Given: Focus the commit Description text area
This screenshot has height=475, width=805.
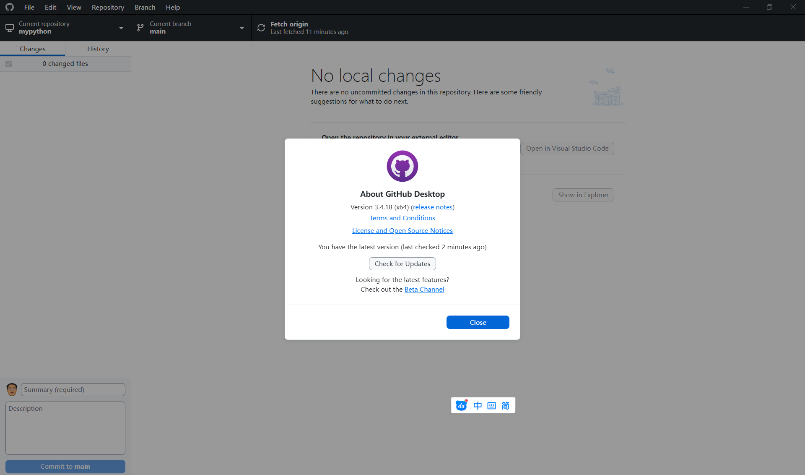Looking at the screenshot, I should coord(65,428).
